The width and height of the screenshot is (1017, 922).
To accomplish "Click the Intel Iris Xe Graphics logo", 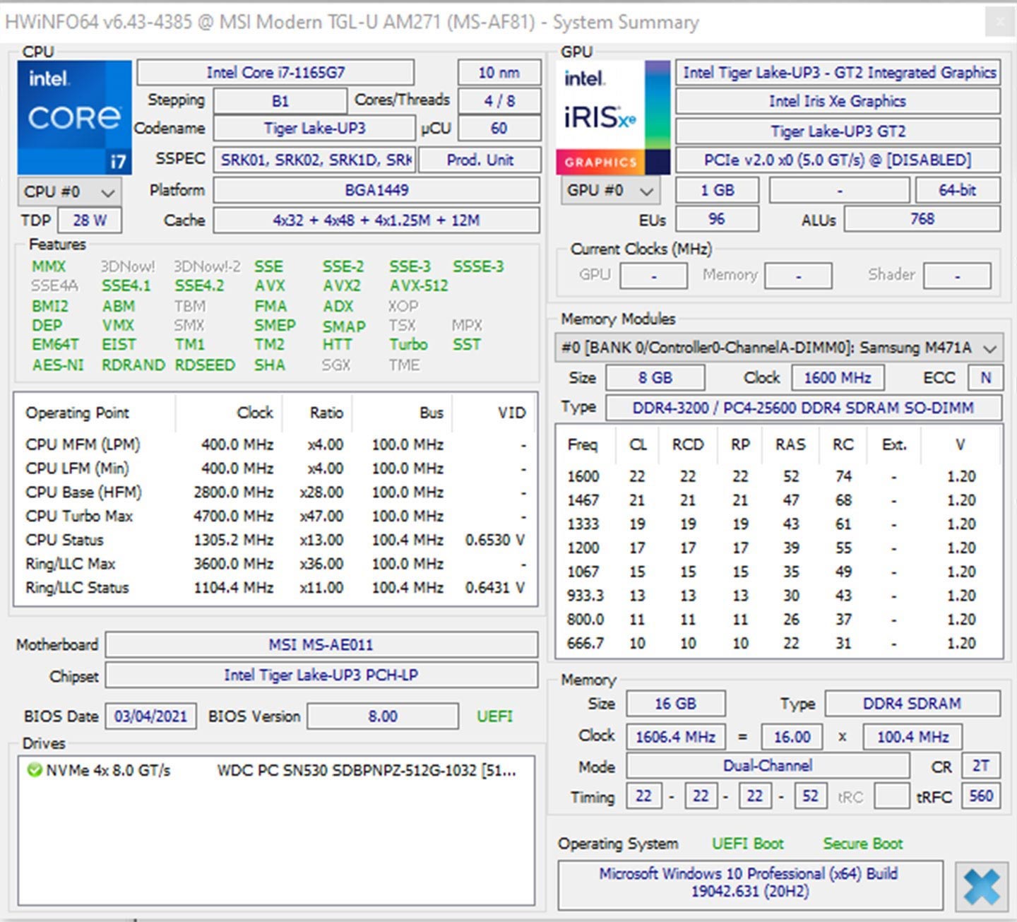I will click(612, 117).
